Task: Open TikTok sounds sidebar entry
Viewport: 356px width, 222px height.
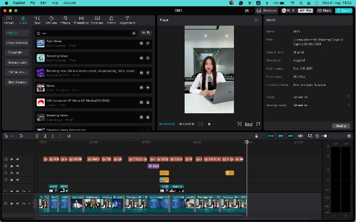Action: (x=17, y=72)
